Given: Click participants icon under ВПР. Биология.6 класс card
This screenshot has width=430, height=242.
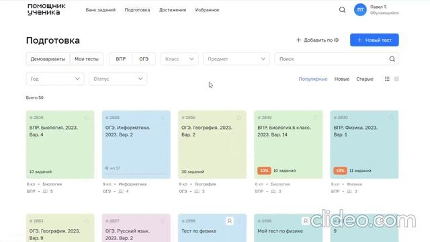Looking at the screenshot, I should (273, 191).
